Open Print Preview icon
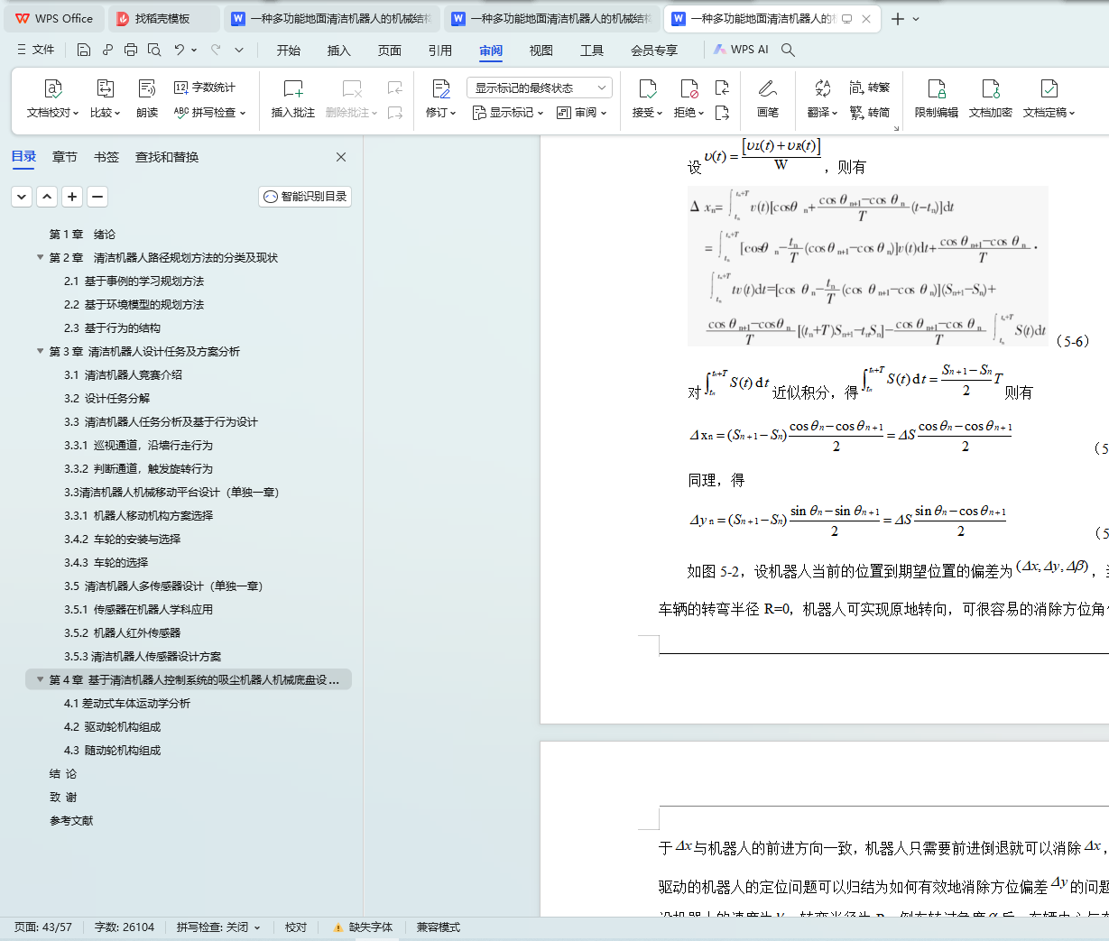 click(154, 50)
